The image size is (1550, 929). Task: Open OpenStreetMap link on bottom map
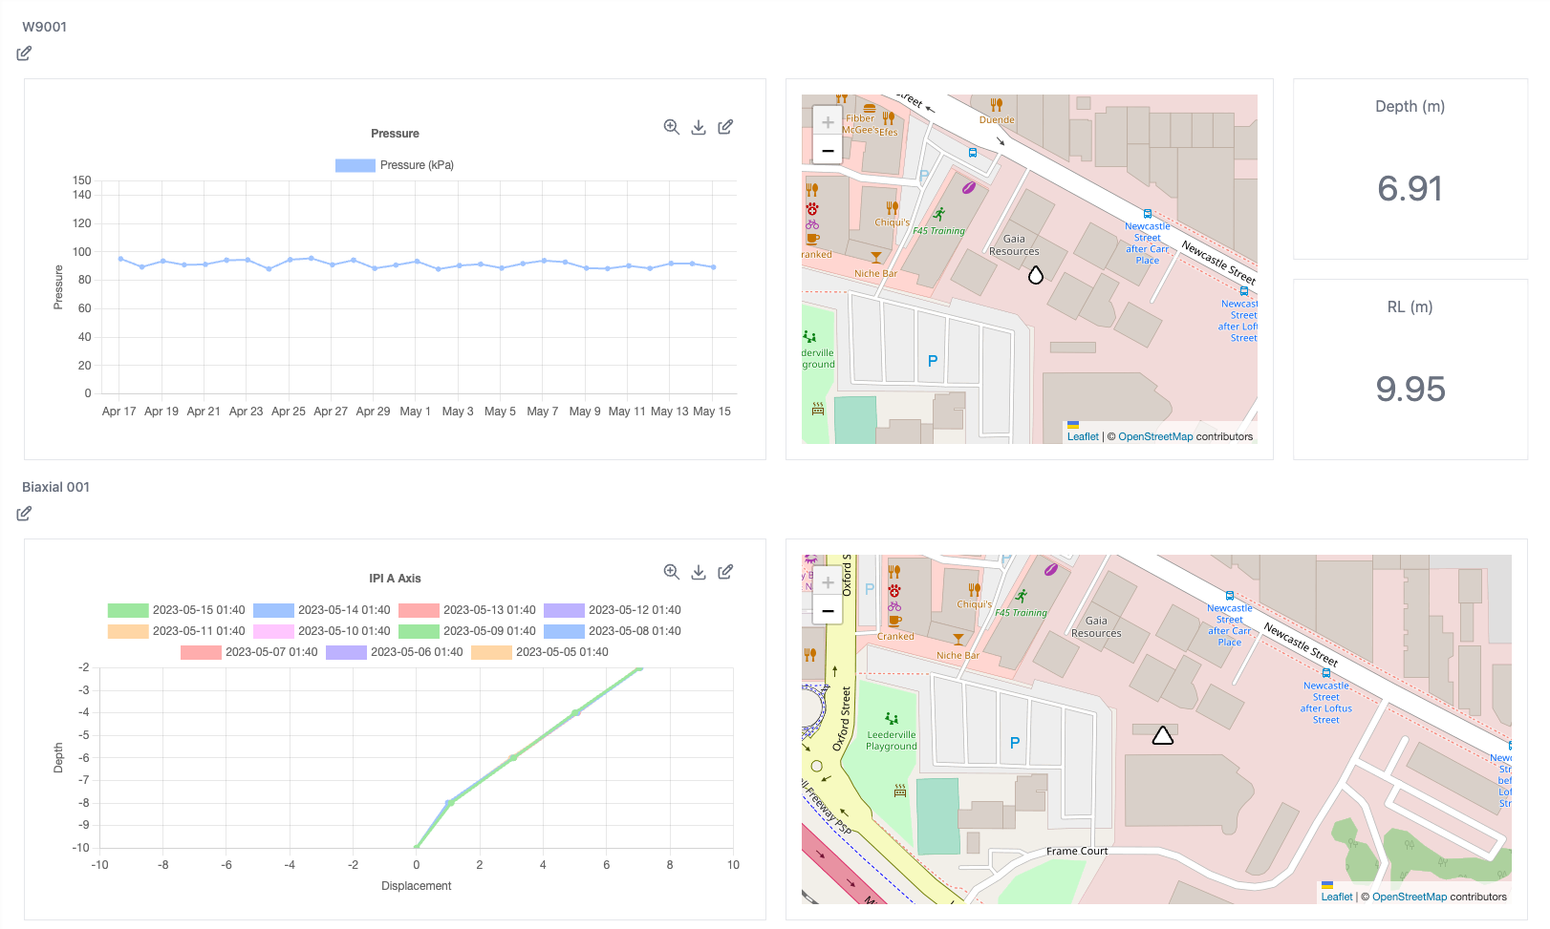tap(1409, 897)
